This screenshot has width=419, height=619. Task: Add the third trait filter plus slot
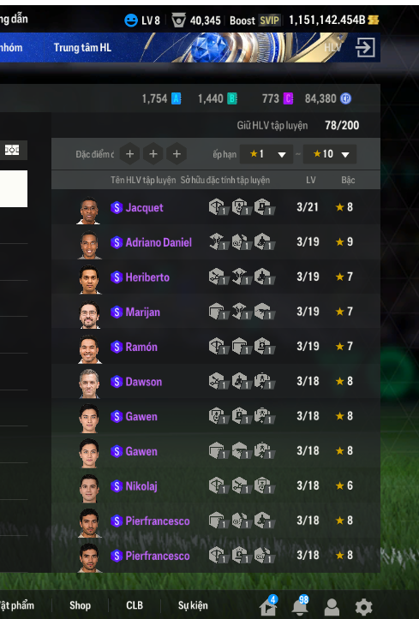177,154
